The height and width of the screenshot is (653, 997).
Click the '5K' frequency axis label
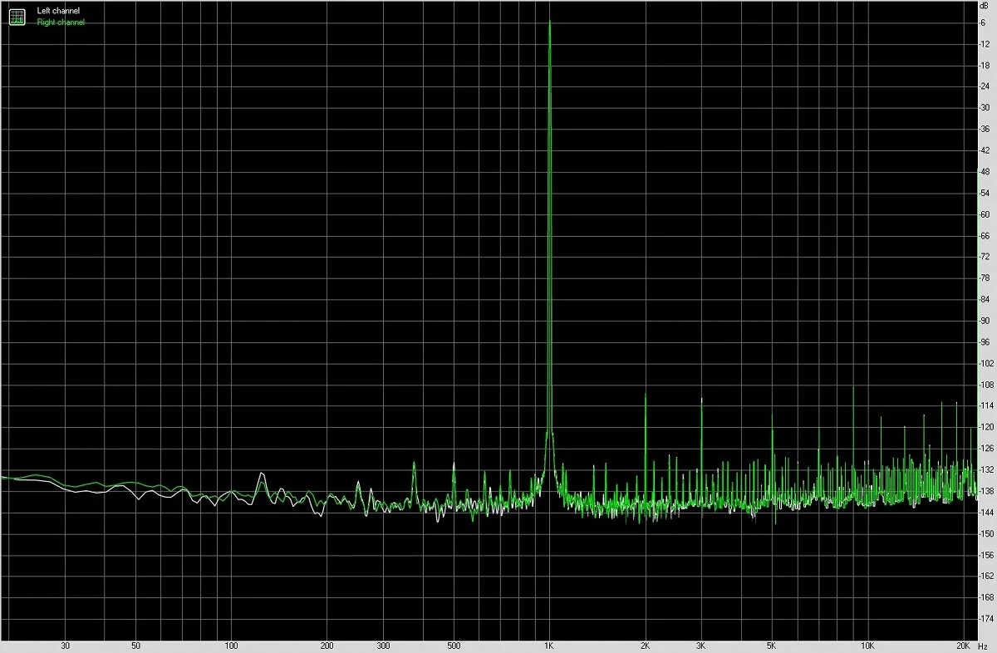coord(772,646)
